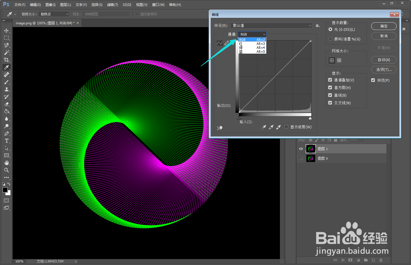This screenshot has width=411, height=265.
Task: Toggle the 预览 checkbox
Action: (x=373, y=80)
